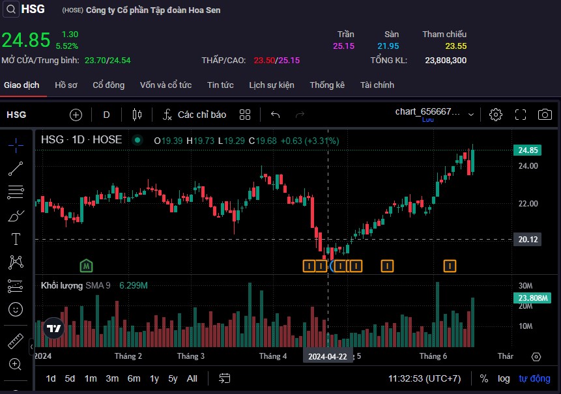The width and height of the screenshot is (561, 394).
Task: Undo the last chart action
Action: pyautogui.click(x=276, y=115)
